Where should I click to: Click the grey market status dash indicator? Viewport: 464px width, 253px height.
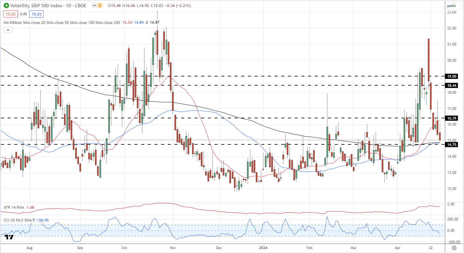94,5
